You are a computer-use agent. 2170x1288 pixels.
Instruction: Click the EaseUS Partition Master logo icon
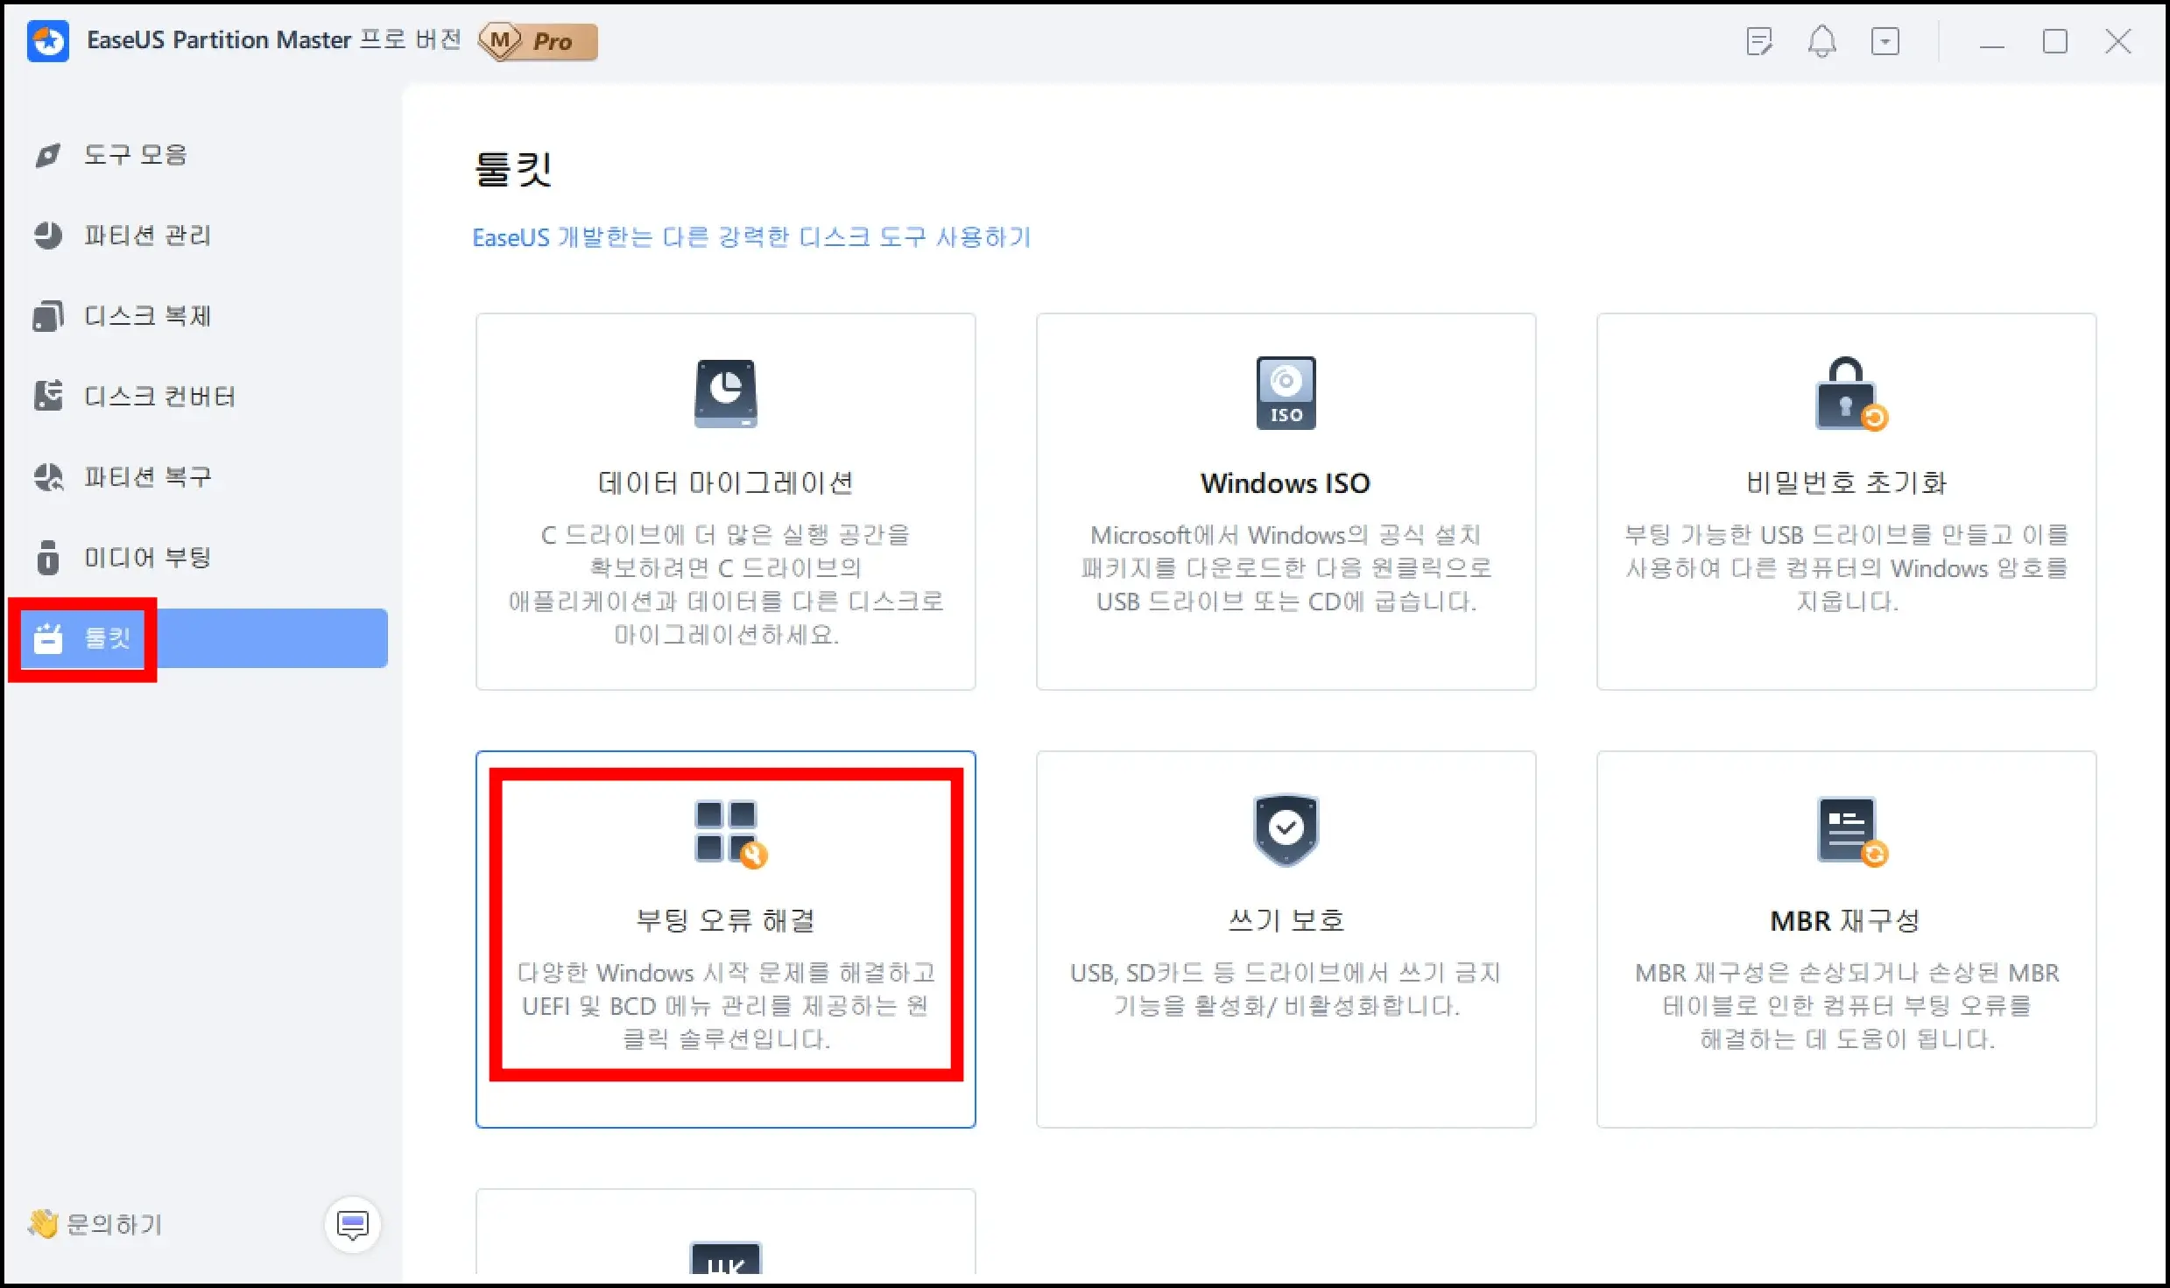(48, 41)
